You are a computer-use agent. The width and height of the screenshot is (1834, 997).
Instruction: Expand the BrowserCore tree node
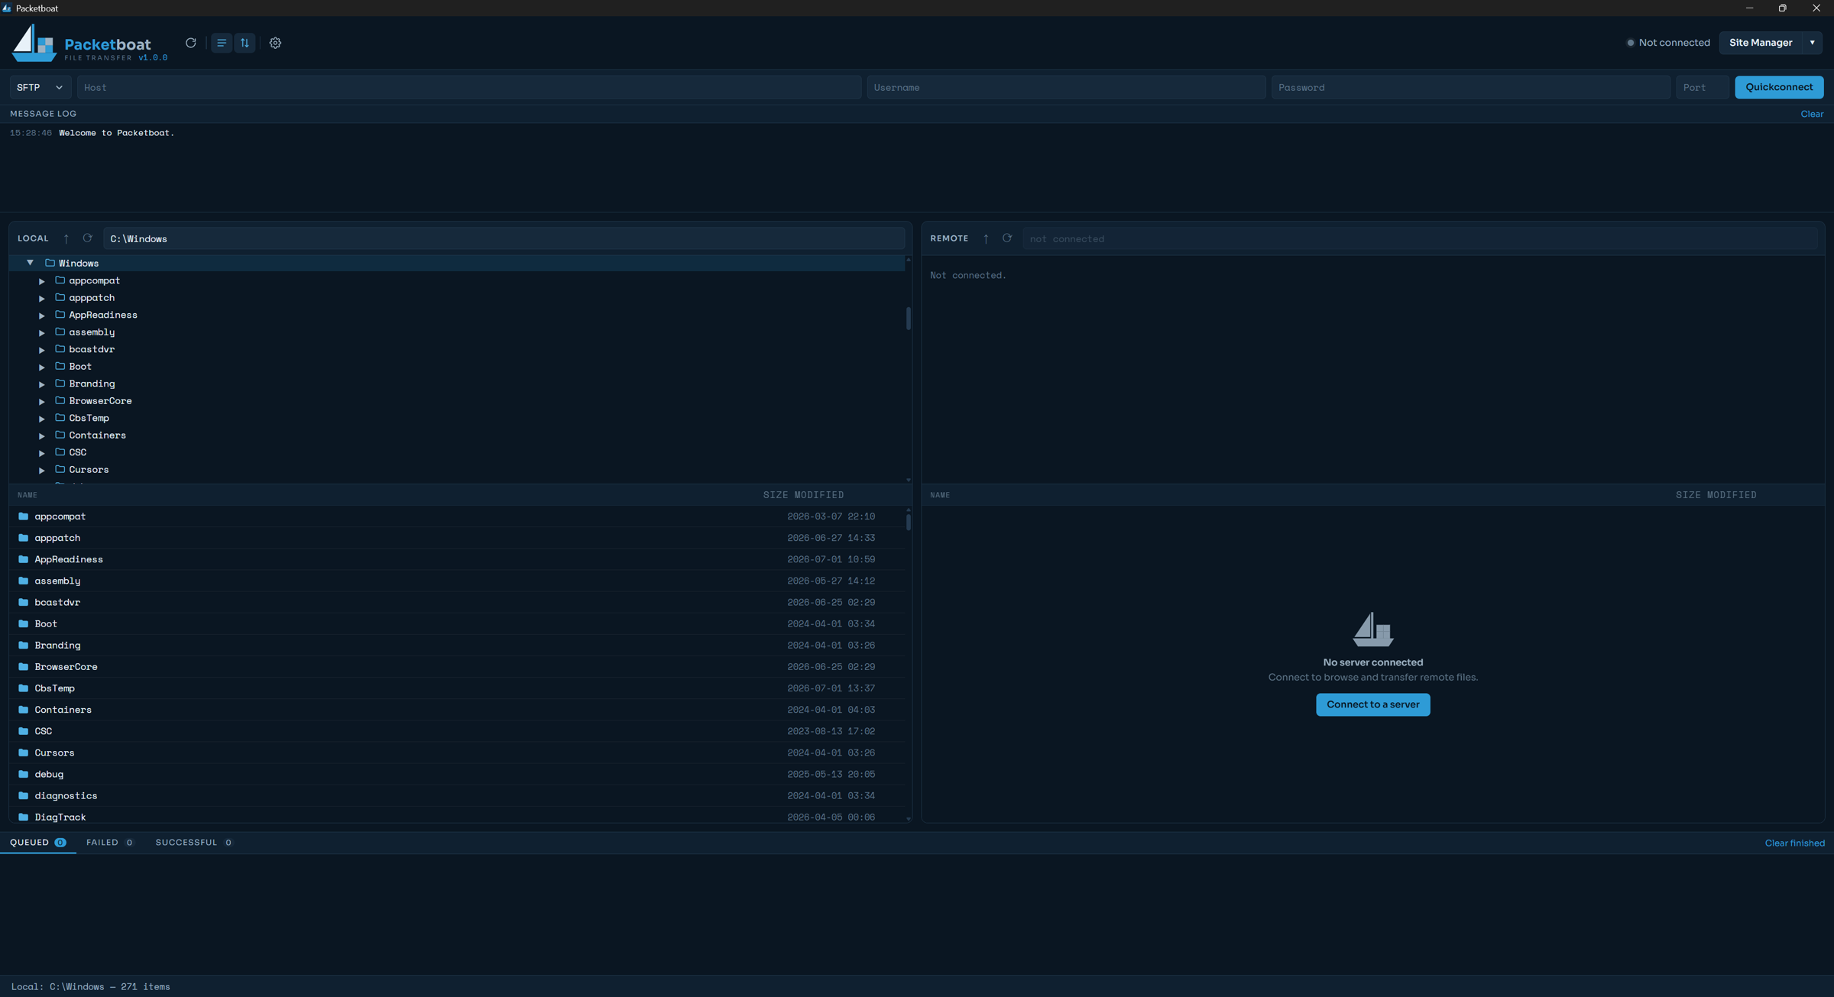pos(42,401)
